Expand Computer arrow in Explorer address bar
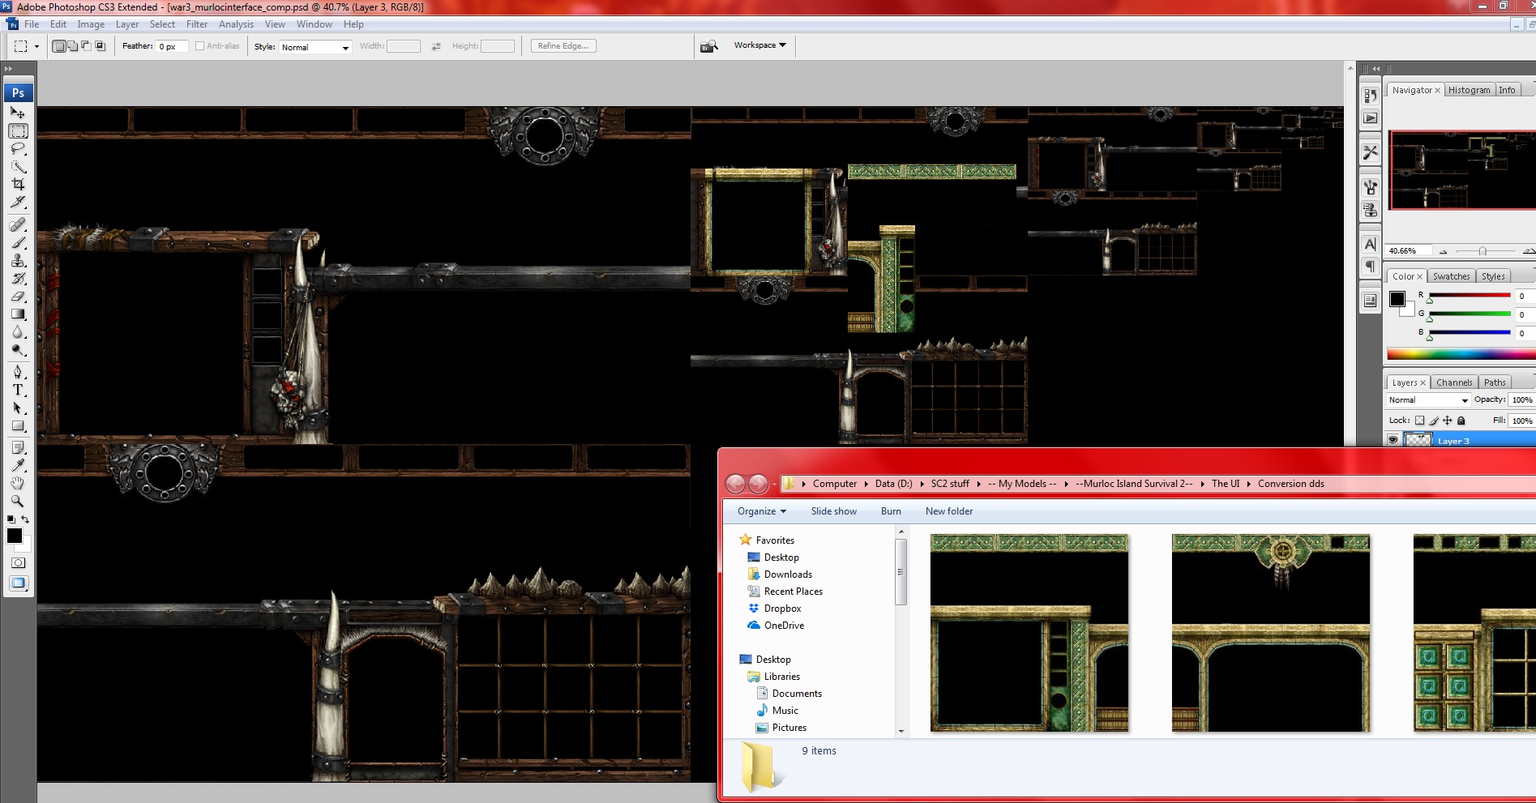Viewport: 1536px width, 803px height. [865, 484]
